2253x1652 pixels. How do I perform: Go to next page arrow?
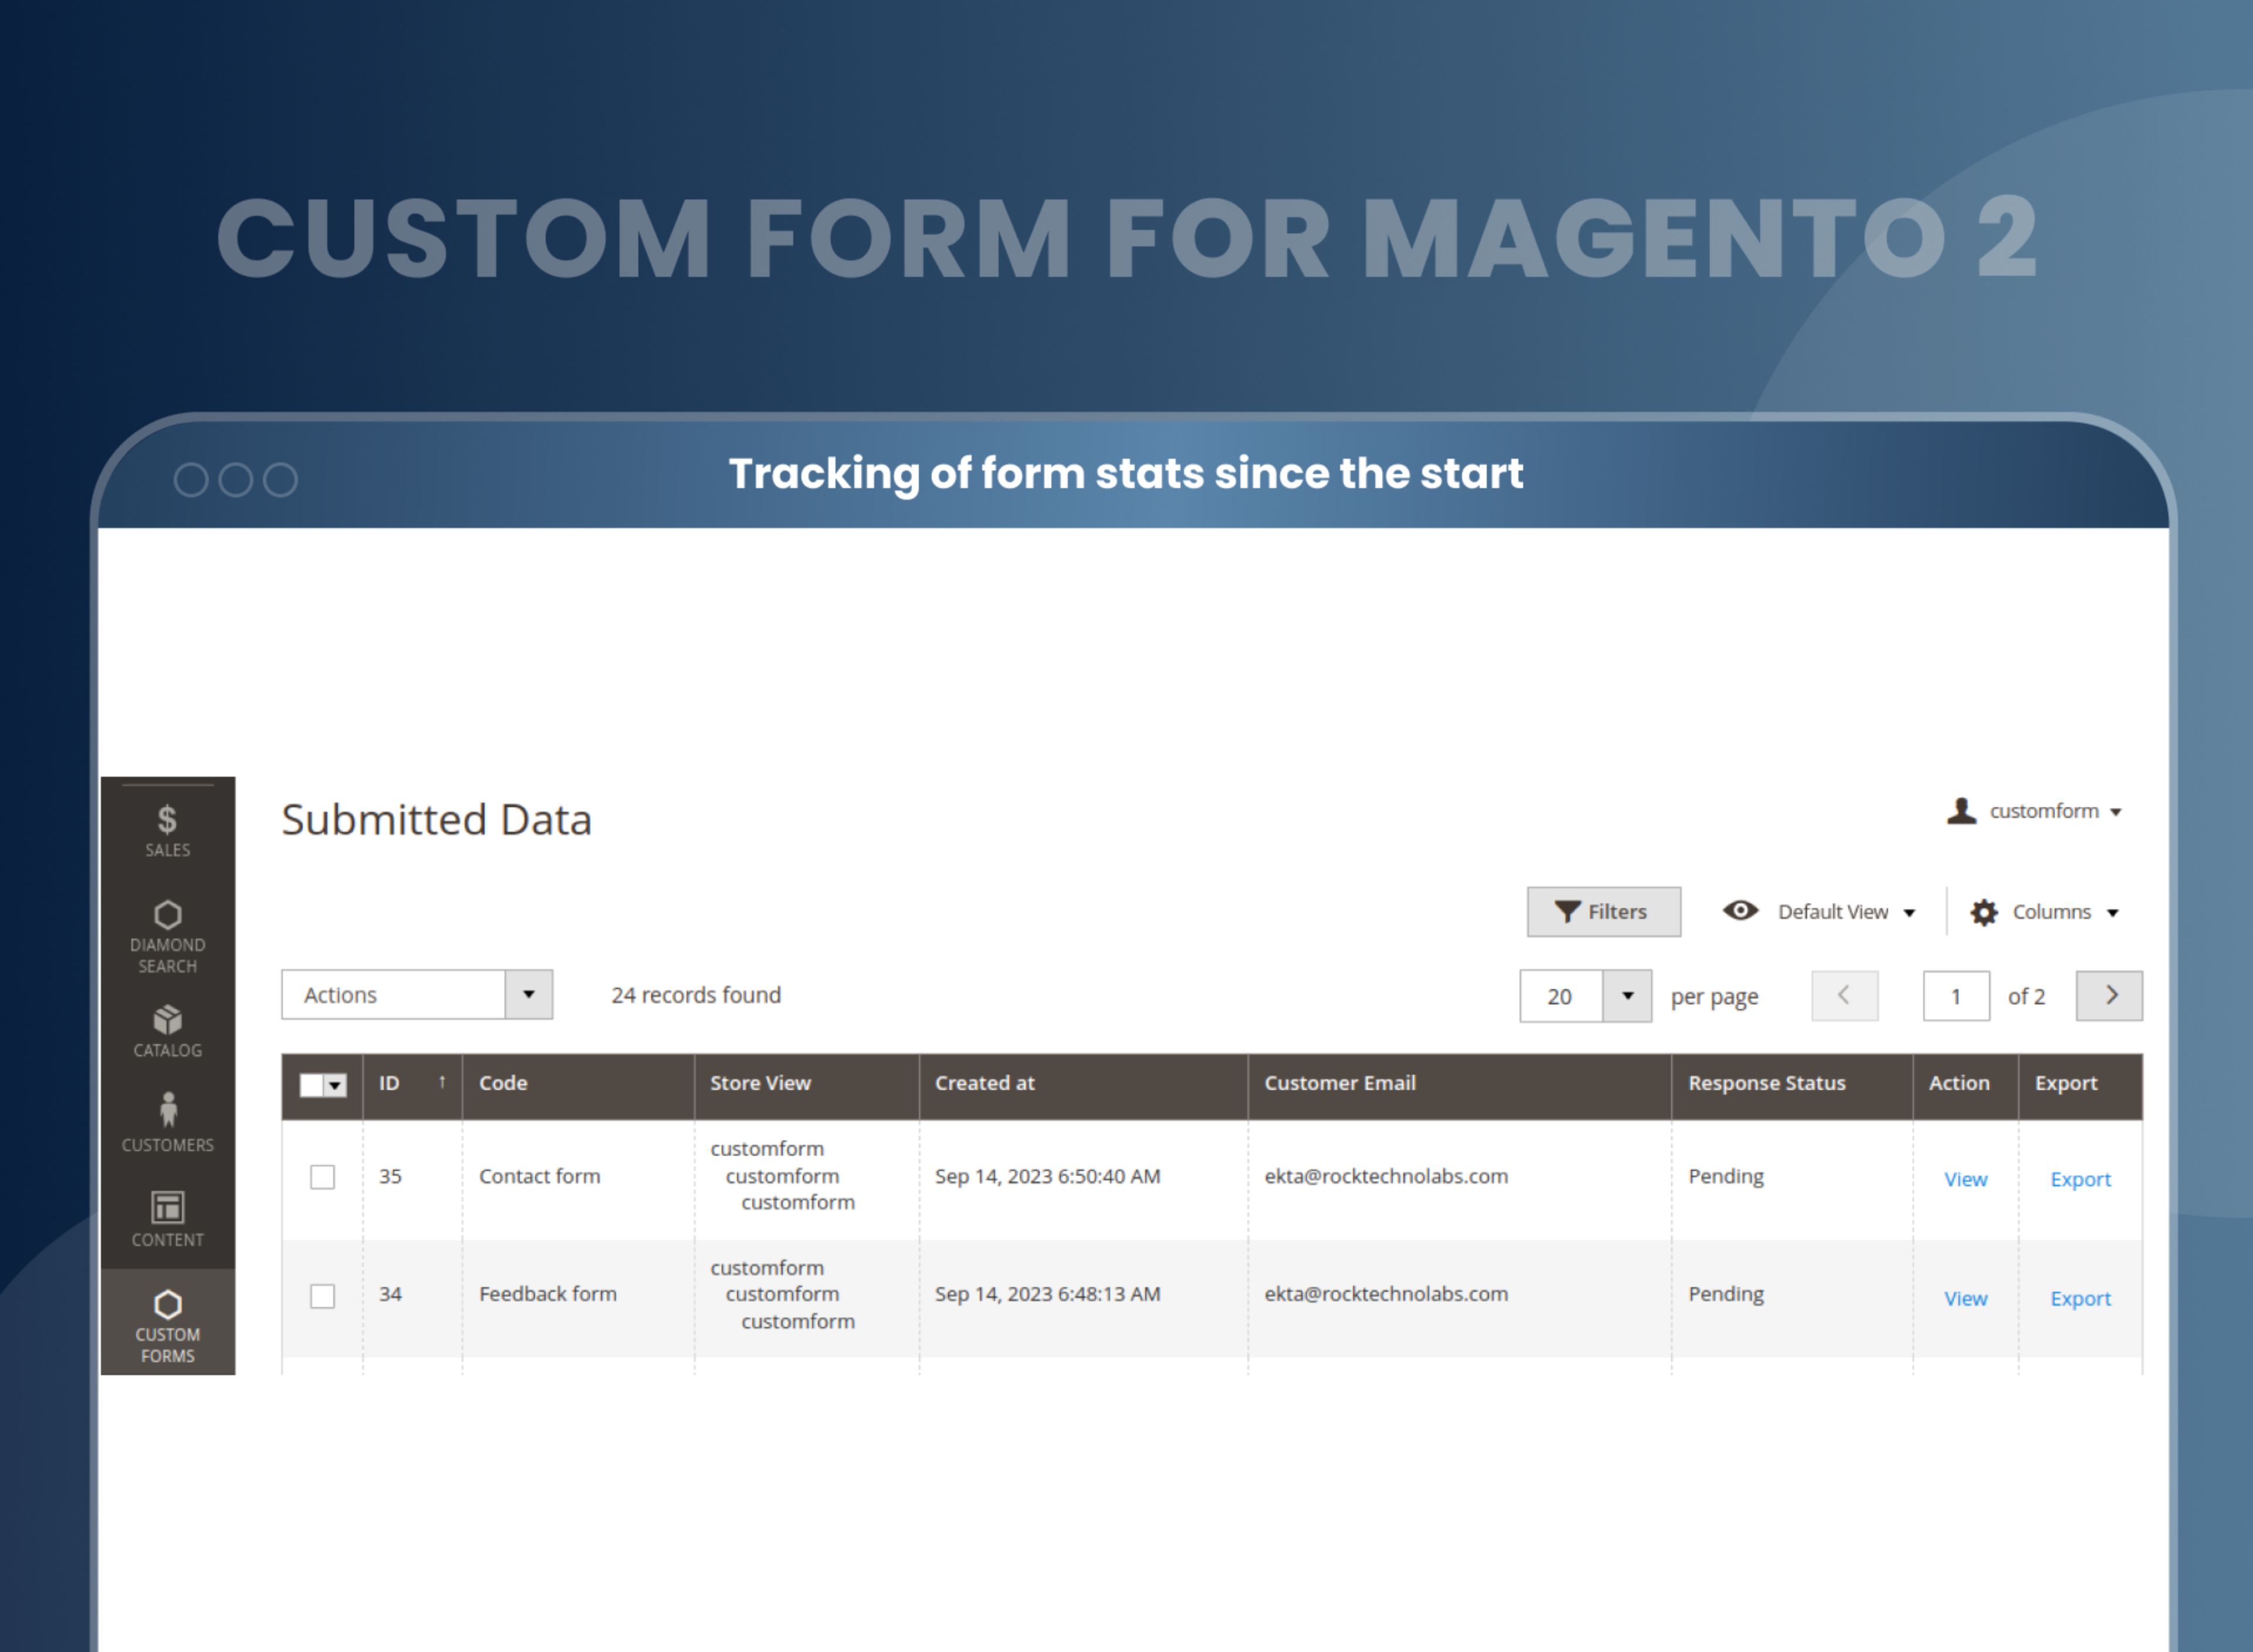[x=2109, y=995]
